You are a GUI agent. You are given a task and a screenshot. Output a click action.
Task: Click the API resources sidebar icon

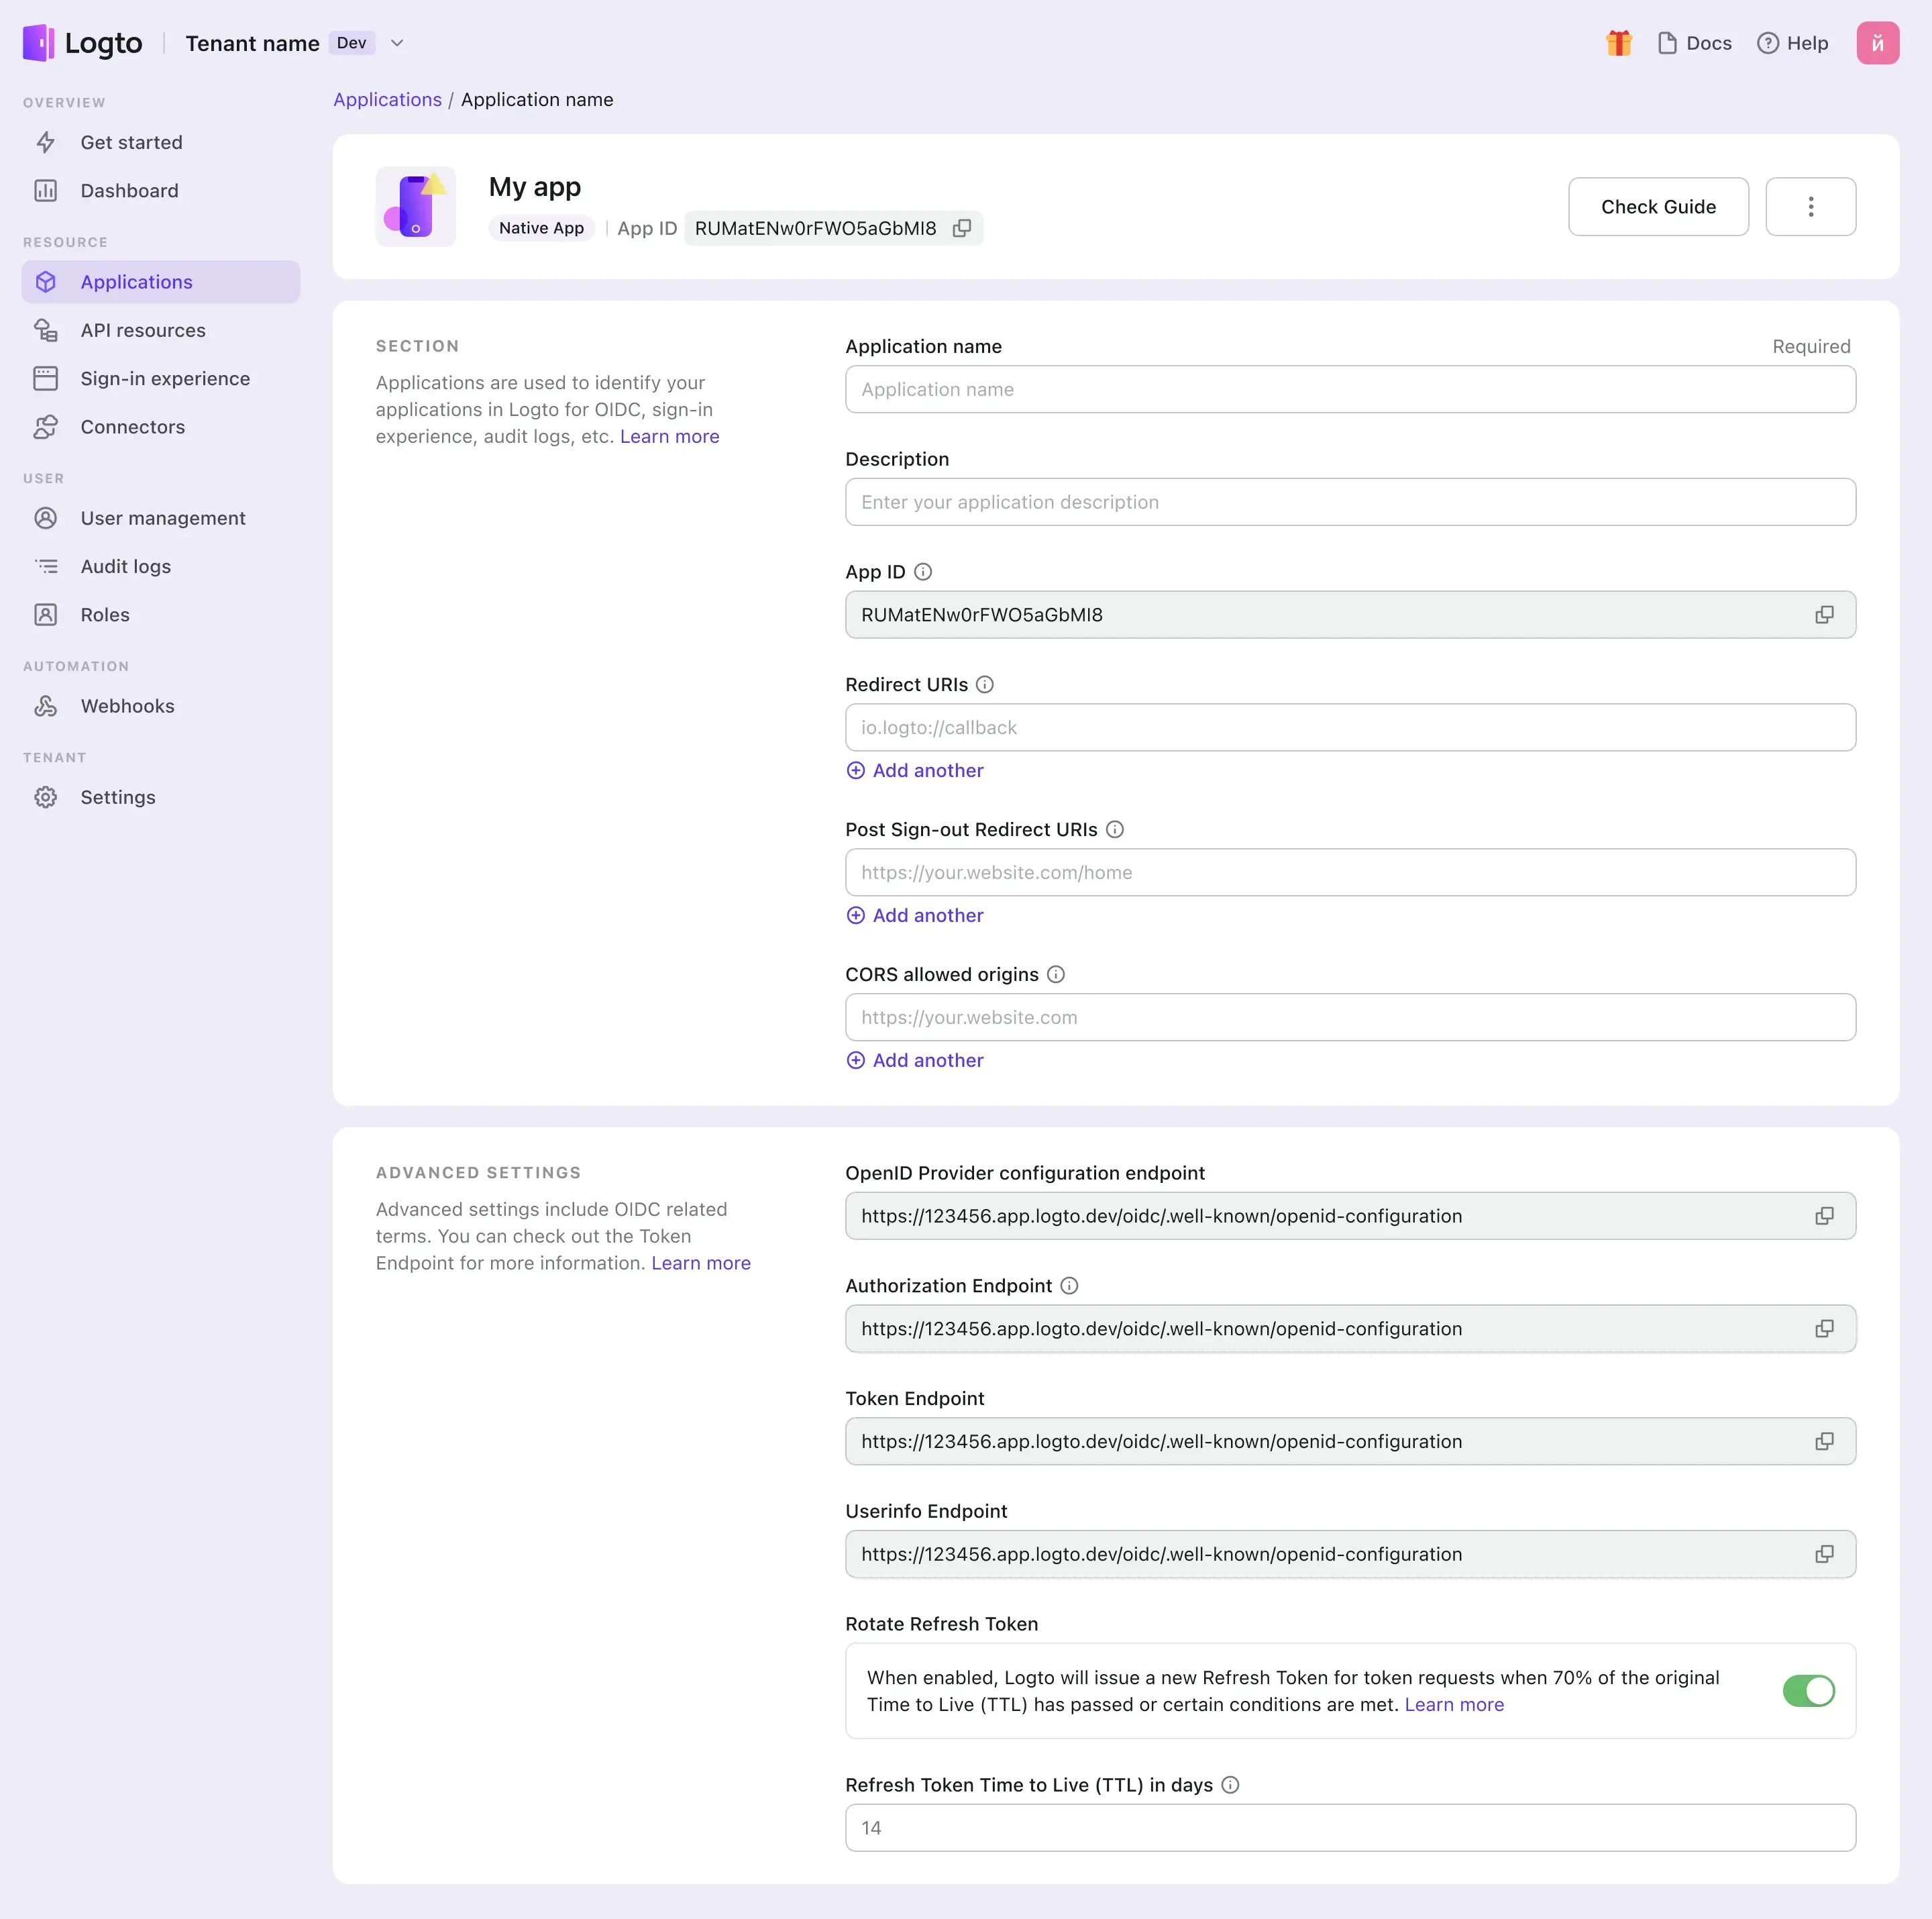(49, 329)
